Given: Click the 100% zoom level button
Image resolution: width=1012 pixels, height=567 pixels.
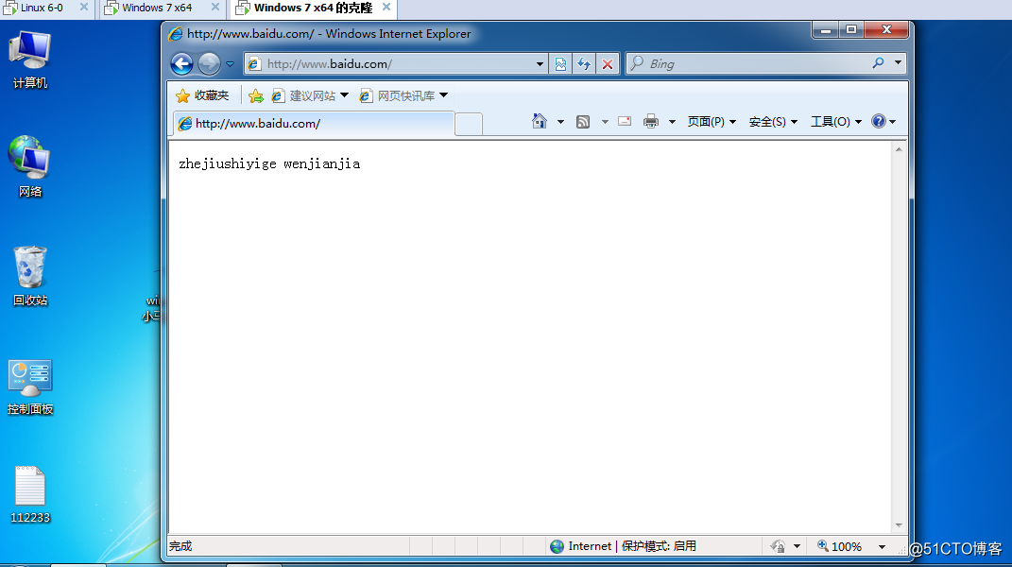Looking at the screenshot, I should (840, 546).
